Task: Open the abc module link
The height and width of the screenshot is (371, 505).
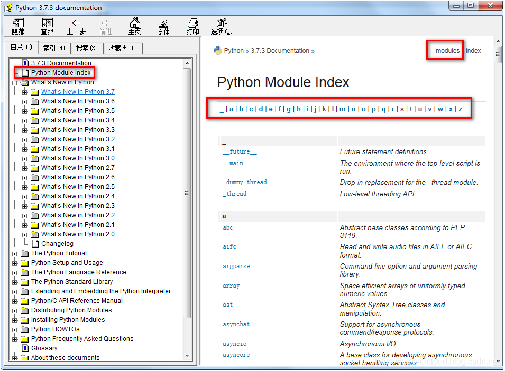Action: pos(228,227)
